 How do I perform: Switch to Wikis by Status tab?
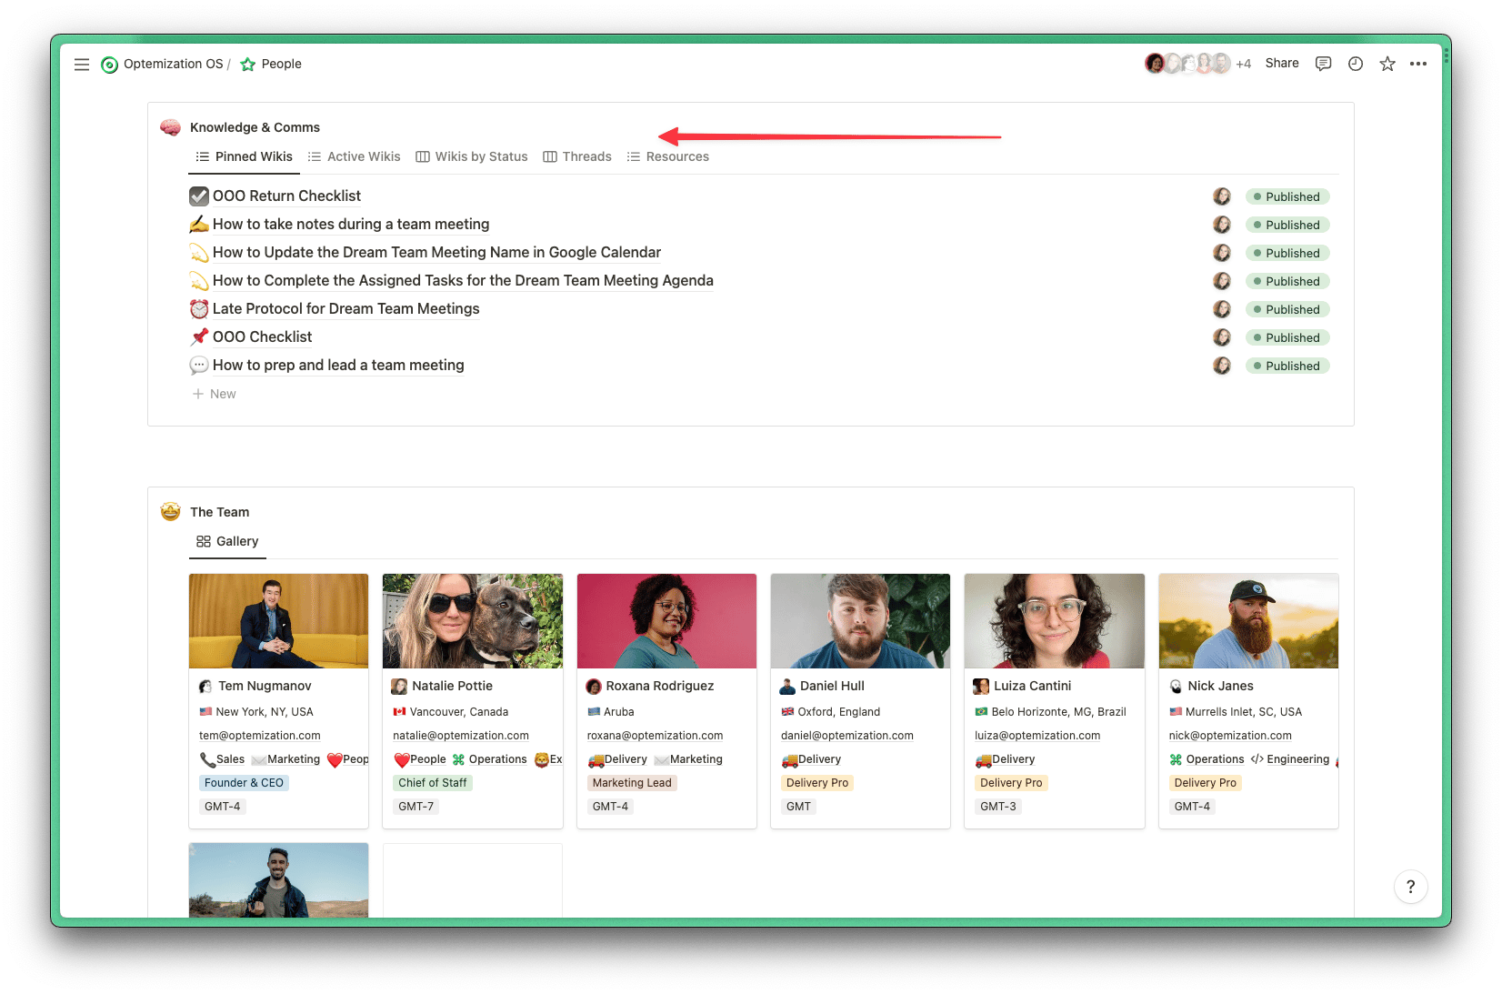click(x=472, y=157)
